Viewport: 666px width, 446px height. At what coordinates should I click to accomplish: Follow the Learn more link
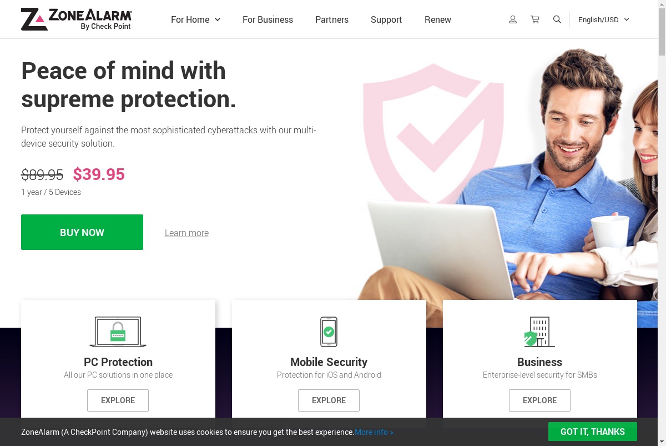tap(186, 233)
